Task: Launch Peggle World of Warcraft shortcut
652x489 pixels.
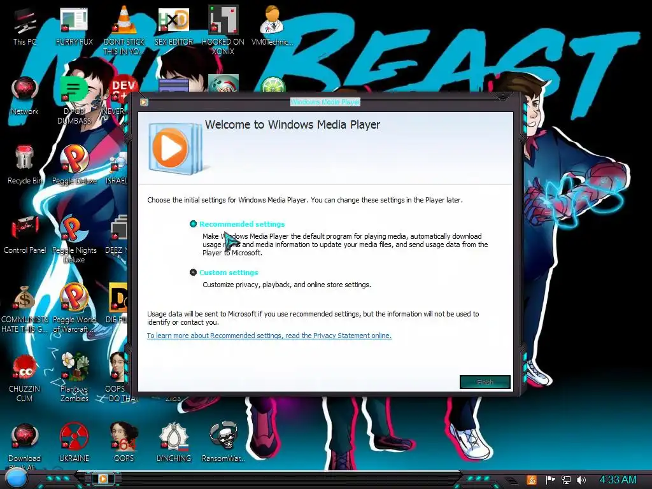Action: (74, 309)
